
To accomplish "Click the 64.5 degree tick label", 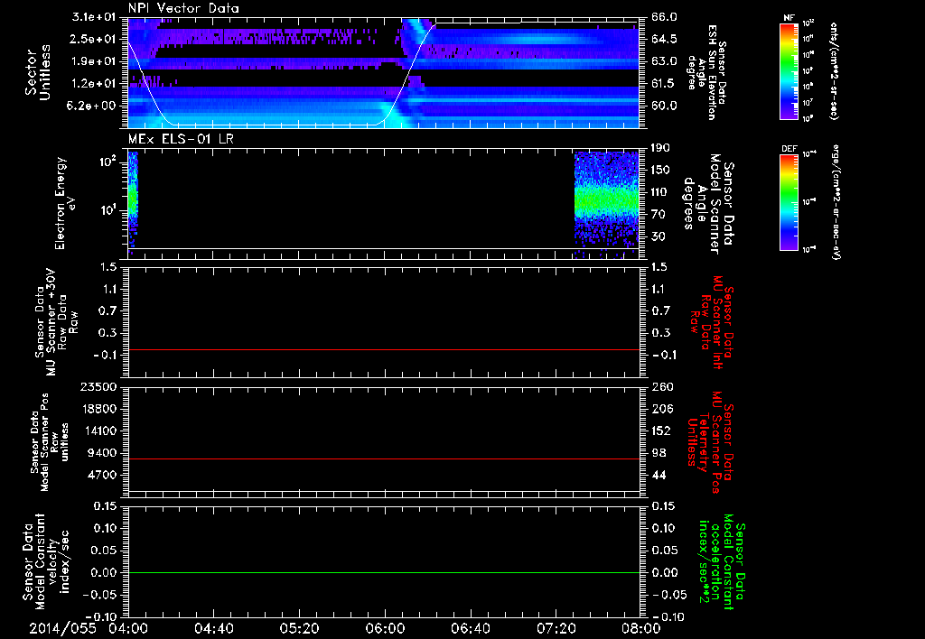I will click(x=664, y=39).
